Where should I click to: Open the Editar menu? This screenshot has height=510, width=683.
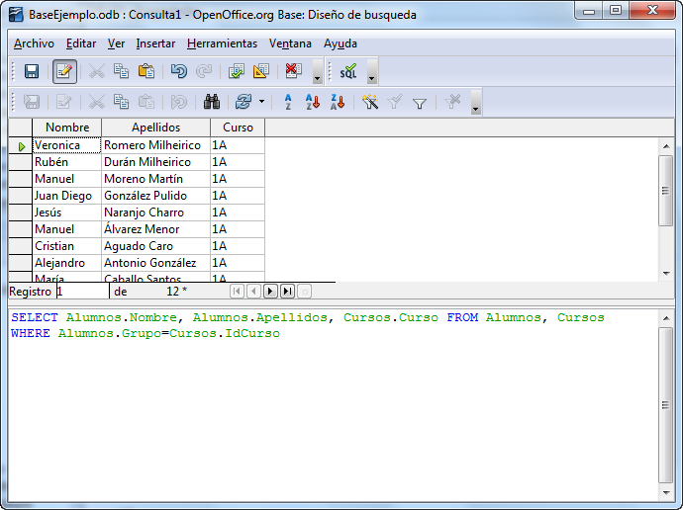(x=81, y=43)
